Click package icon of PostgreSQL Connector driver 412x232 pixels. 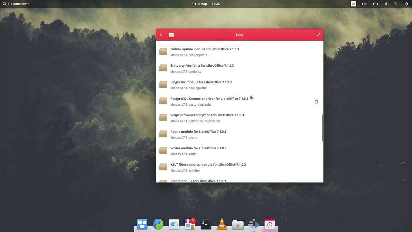pos(163,101)
